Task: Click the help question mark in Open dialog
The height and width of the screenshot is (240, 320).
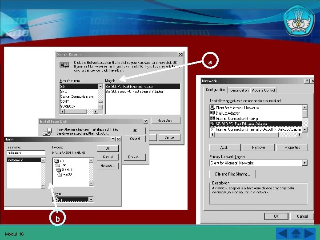Action: click(x=113, y=139)
